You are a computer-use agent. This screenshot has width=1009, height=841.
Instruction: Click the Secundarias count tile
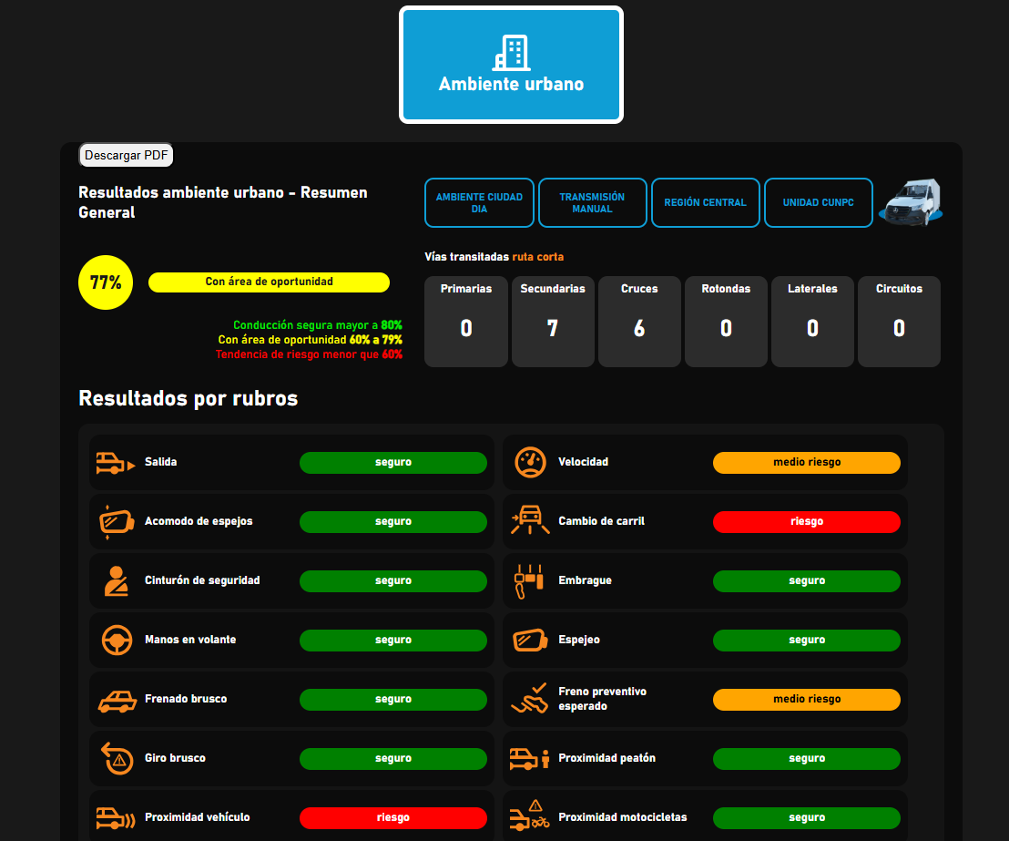pyautogui.click(x=553, y=322)
